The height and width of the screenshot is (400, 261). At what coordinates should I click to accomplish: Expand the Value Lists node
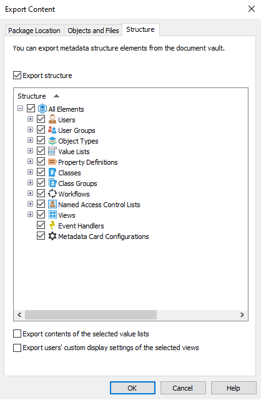point(30,151)
